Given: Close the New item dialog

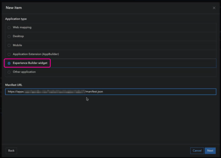Looking at the screenshot, I should point(214,8).
